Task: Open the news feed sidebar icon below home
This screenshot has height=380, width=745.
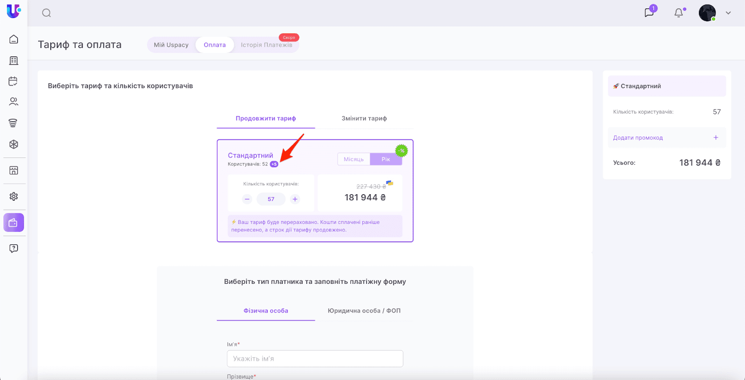Action: click(x=14, y=60)
